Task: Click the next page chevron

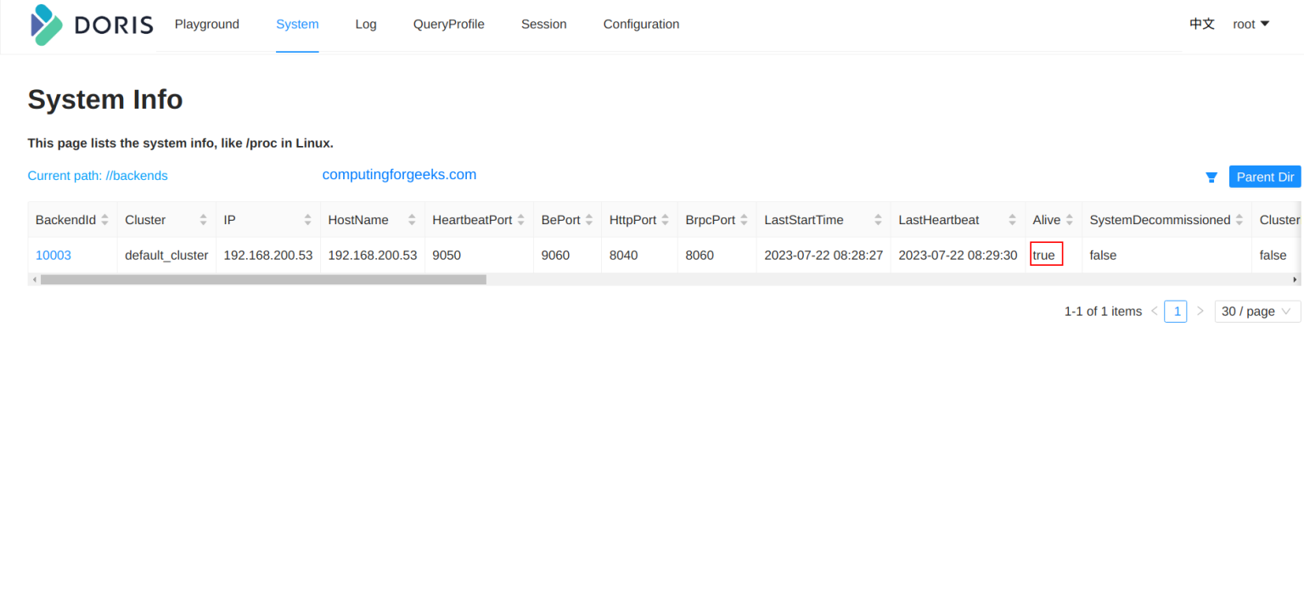Action: (1200, 311)
